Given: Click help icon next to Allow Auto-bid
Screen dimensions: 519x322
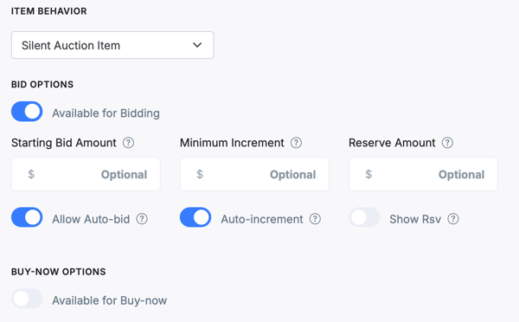Looking at the screenshot, I should click(142, 219).
